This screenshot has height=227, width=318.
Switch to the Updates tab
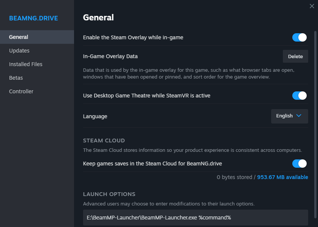tap(19, 51)
